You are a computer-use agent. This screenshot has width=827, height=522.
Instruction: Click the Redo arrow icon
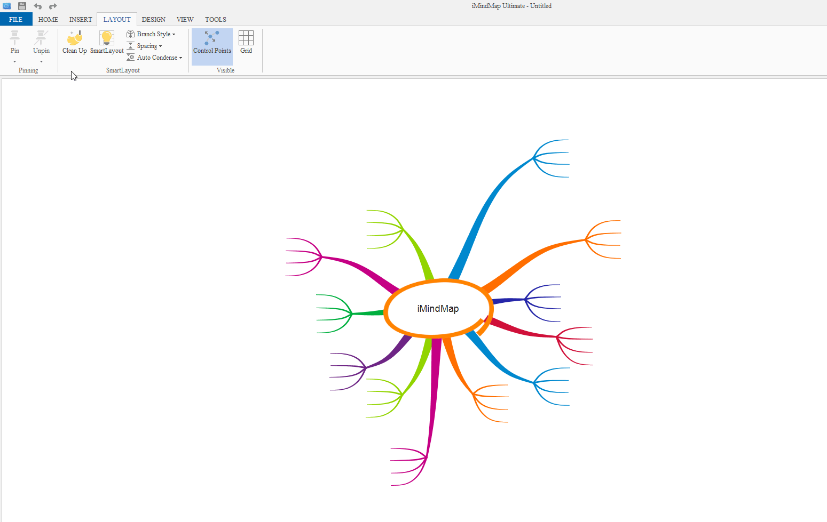53,6
